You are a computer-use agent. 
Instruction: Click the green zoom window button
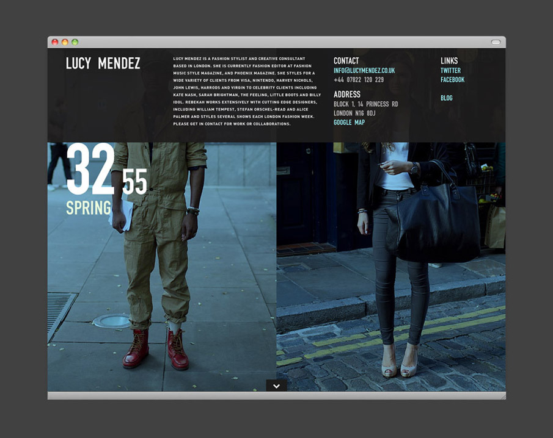coord(75,42)
